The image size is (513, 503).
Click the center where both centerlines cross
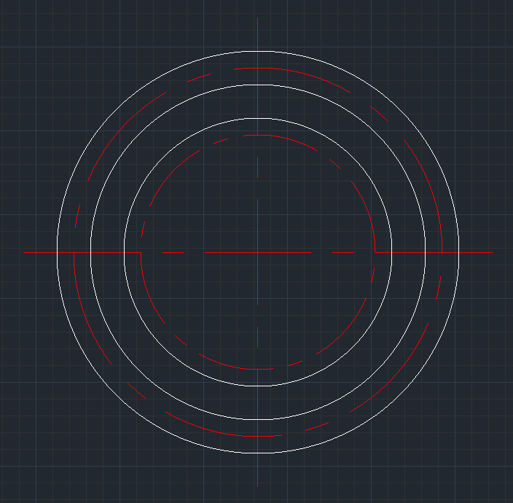click(258, 252)
